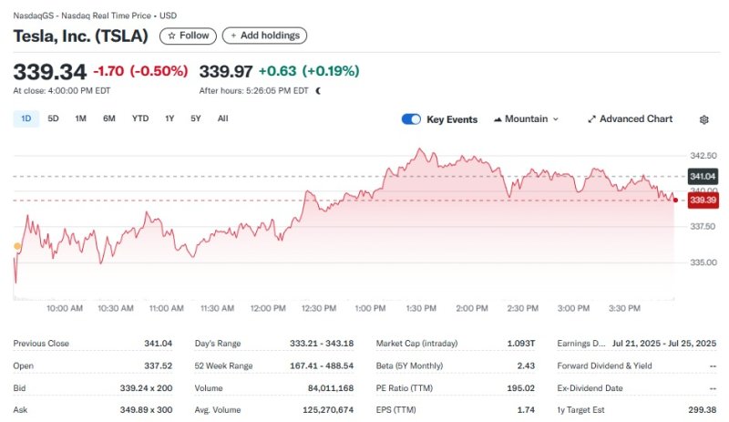This screenshot has height=422, width=729.
Task: Open the Mountain chart type dropdown
Action: tap(526, 119)
